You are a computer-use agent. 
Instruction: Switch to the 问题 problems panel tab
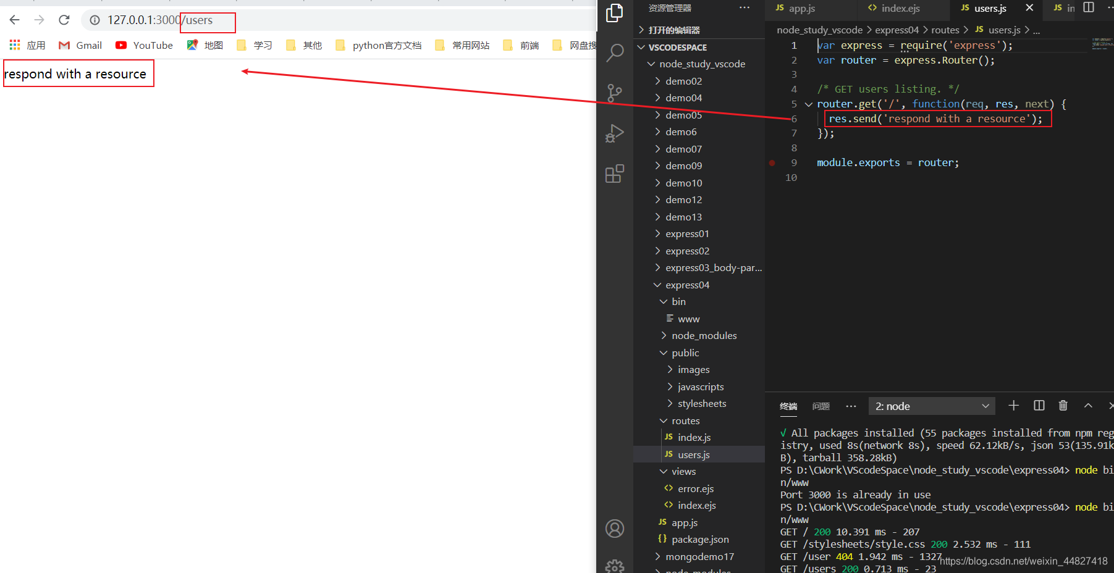pyautogui.click(x=821, y=406)
